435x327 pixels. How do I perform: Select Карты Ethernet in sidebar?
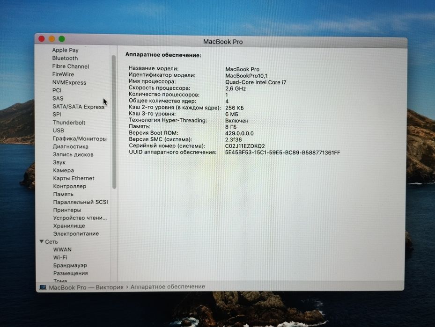coord(74,178)
